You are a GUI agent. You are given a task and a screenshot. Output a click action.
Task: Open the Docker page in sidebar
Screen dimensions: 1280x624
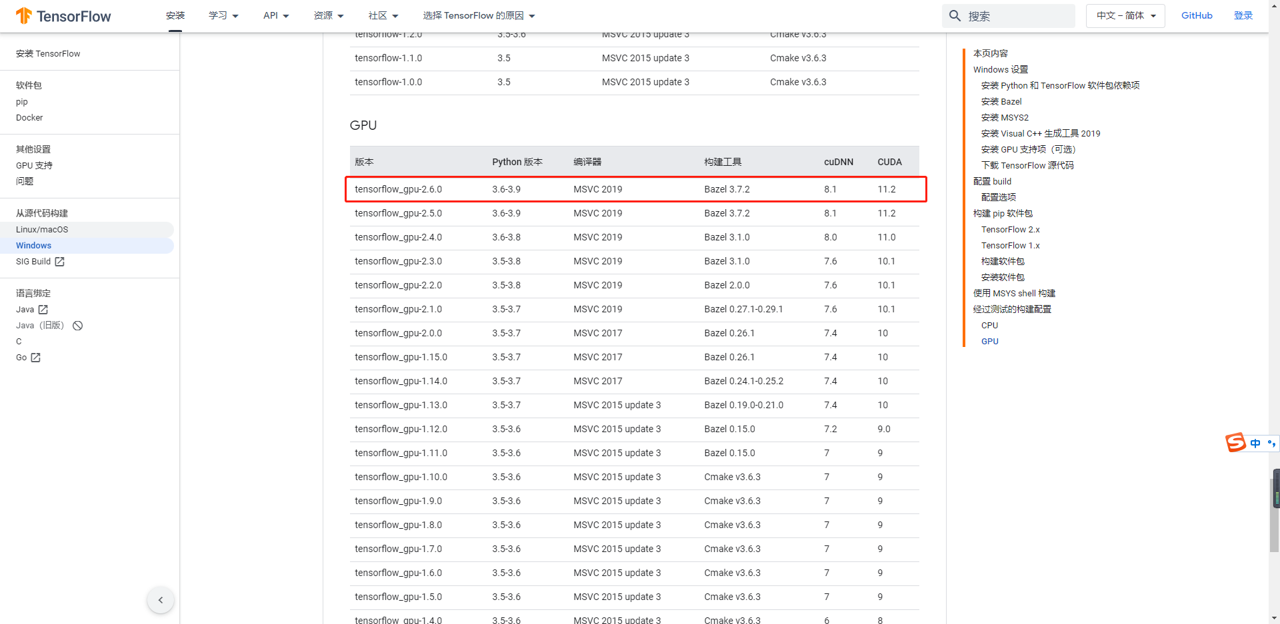29,118
